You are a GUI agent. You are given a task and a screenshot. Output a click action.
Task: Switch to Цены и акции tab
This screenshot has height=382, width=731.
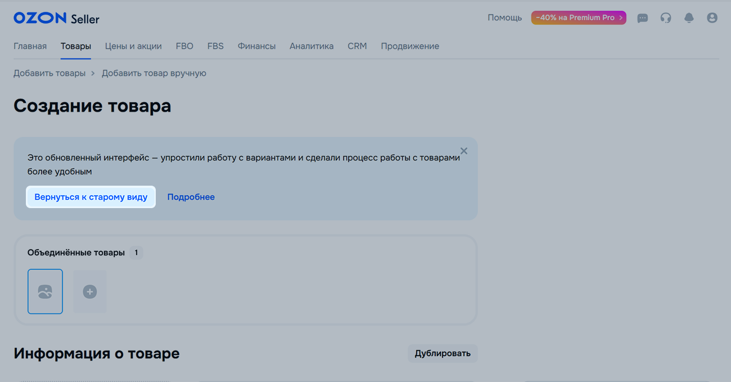point(133,46)
